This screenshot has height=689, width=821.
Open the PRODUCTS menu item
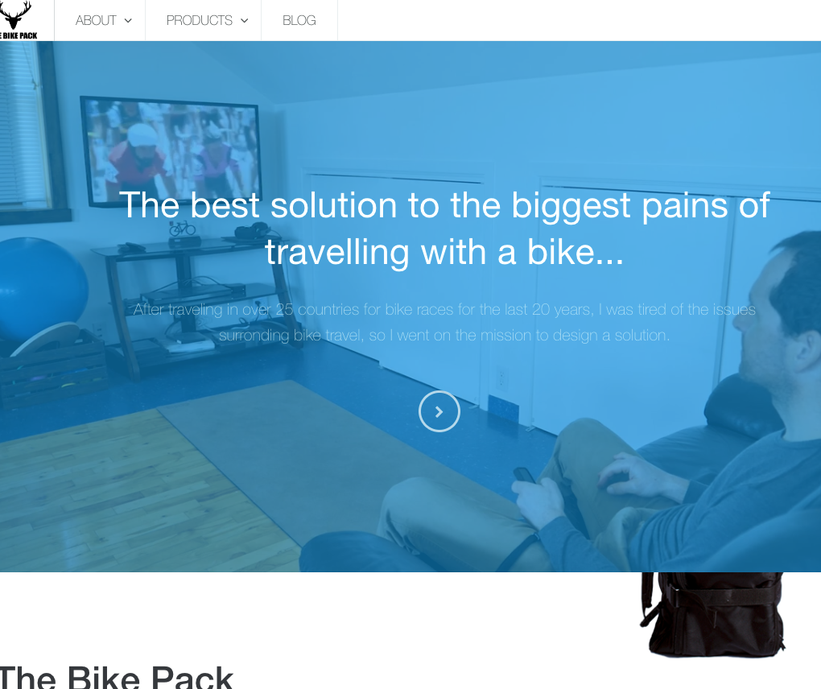point(200,20)
